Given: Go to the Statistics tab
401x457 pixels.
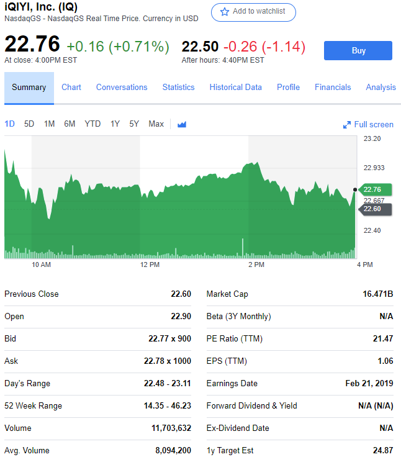Looking at the screenshot, I should [178, 87].
